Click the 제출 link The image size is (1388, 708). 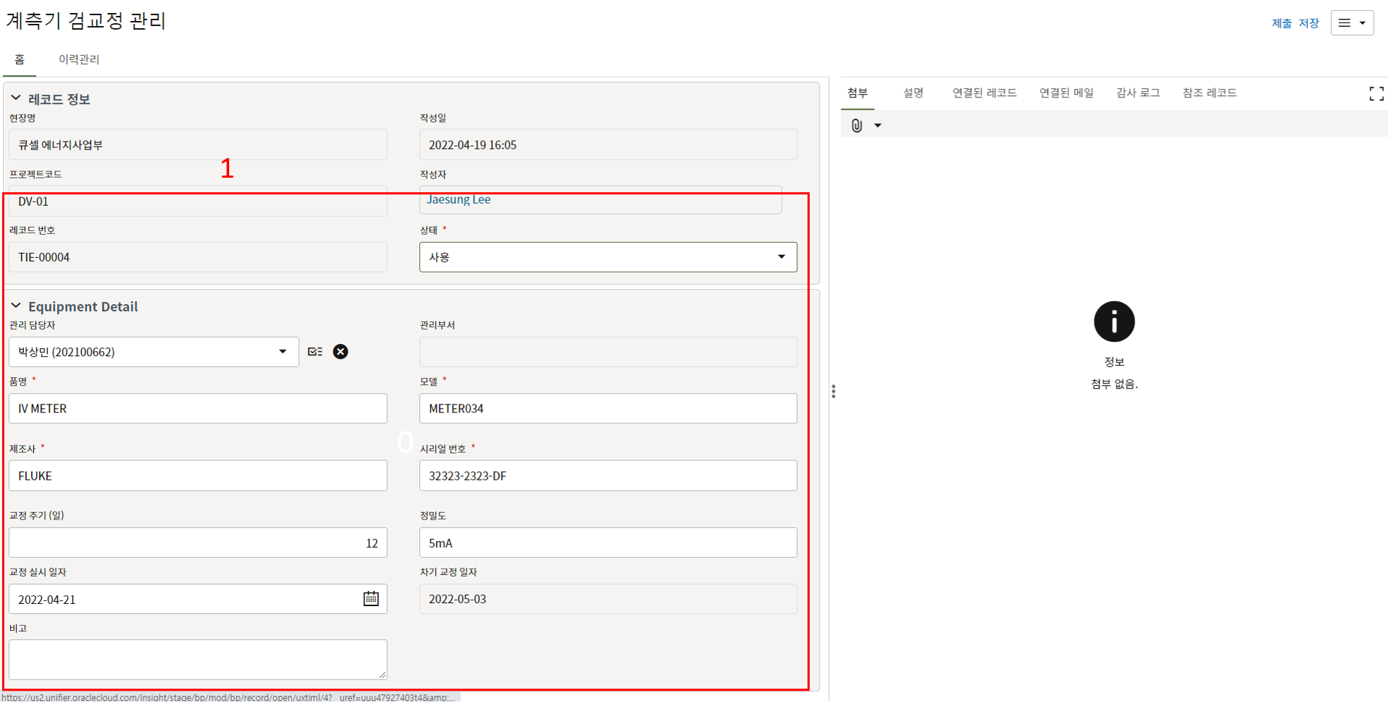pos(1281,23)
